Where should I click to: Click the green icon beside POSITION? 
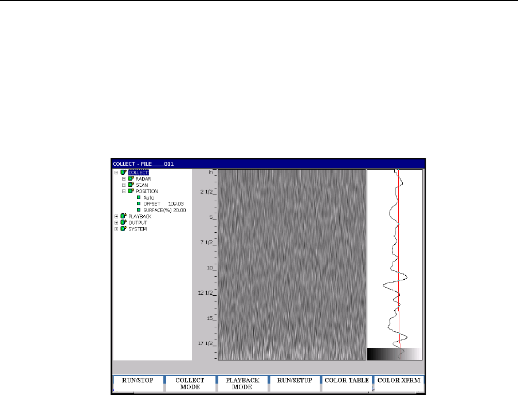pyautogui.click(x=131, y=191)
